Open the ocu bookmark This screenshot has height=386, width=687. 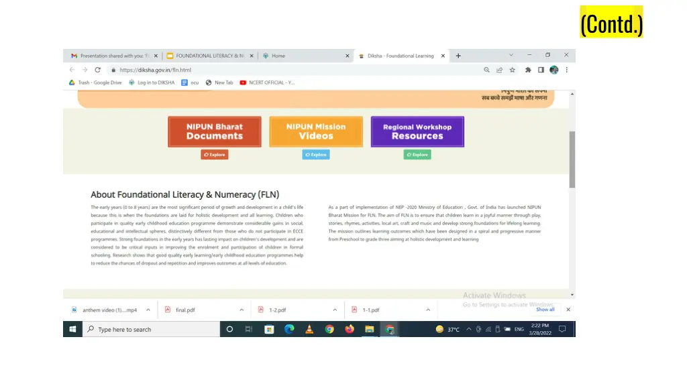(x=190, y=82)
